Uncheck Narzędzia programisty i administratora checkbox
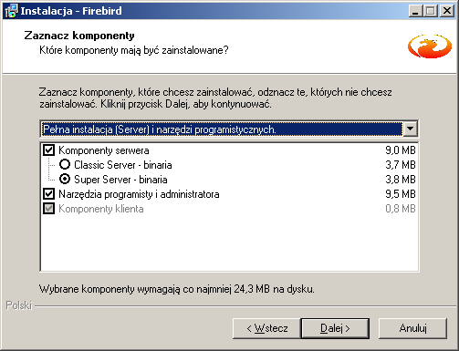The width and height of the screenshot is (459, 351). [49, 194]
